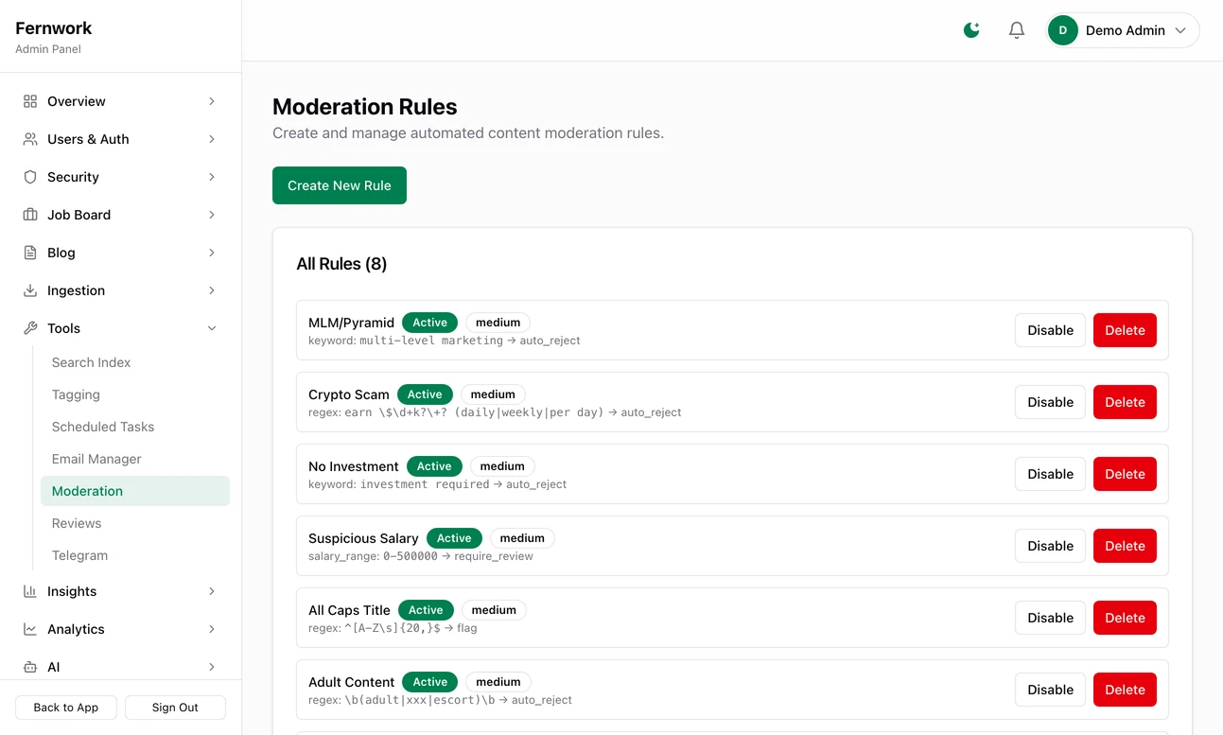Click medium badge on Crypto Scam rule
This screenshot has width=1223, height=735.
493,394
